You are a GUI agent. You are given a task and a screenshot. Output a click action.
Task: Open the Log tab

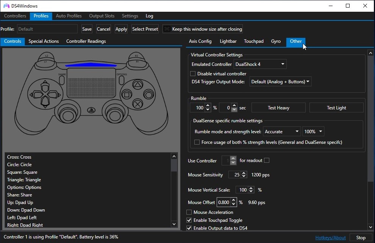[149, 16]
